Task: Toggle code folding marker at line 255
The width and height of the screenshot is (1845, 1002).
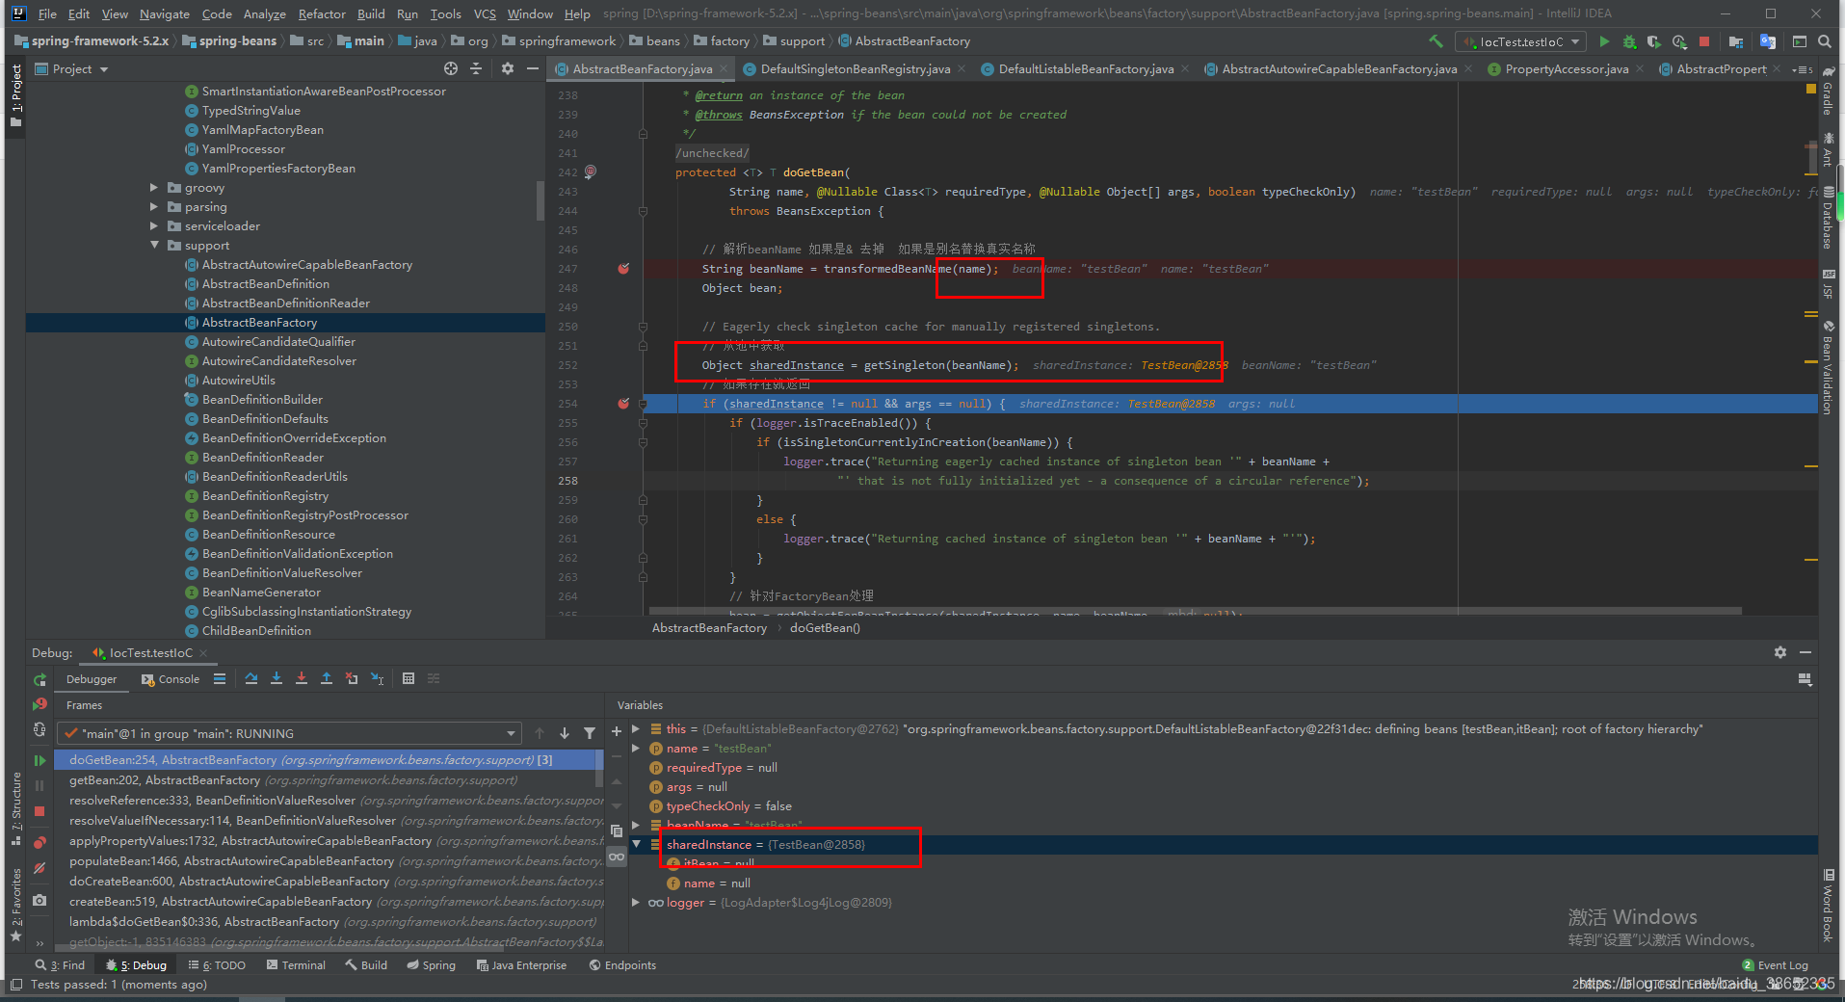Action: pyautogui.click(x=643, y=423)
